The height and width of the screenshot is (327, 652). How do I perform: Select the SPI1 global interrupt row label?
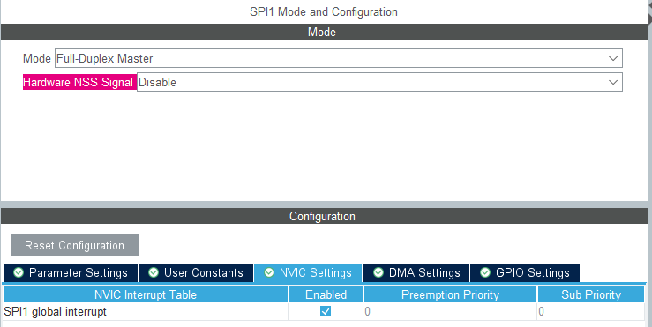pyautogui.click(x=55, y=312)
